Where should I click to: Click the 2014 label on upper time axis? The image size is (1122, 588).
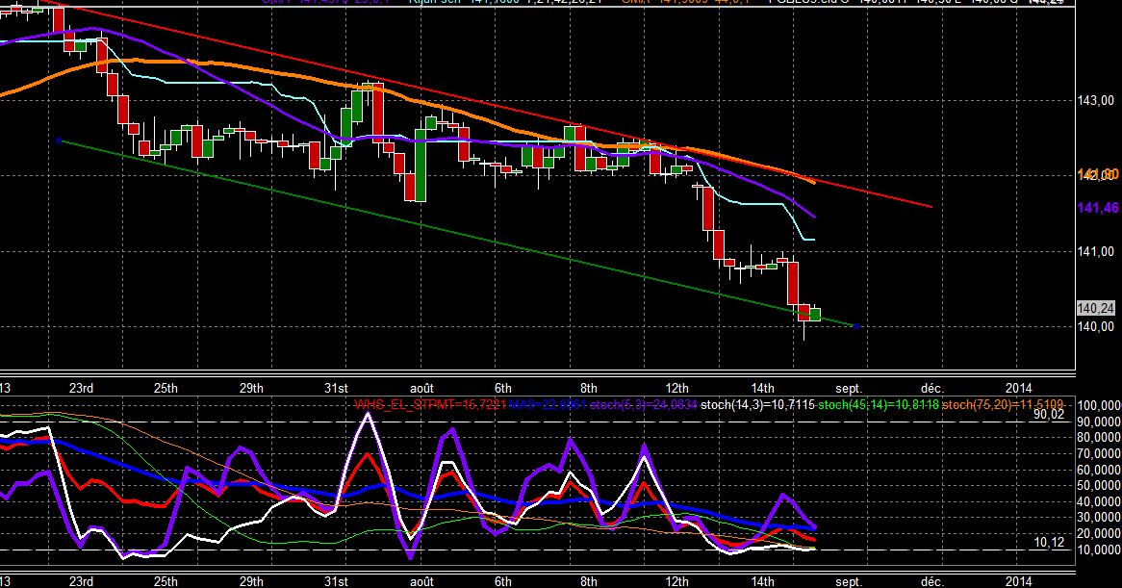pos(1018,389)
